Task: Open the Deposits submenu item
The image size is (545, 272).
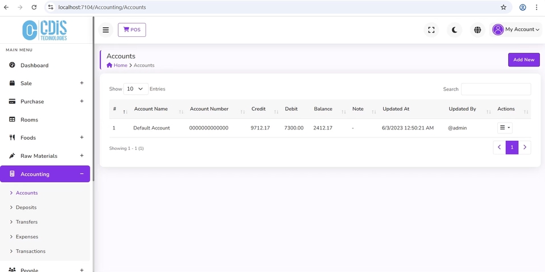Action: (26, 207)
